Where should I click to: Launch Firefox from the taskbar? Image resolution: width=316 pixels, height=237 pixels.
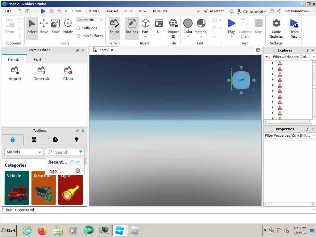click(x=42, y=230)
